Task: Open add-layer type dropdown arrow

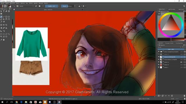Action: (x=160, y=96)
